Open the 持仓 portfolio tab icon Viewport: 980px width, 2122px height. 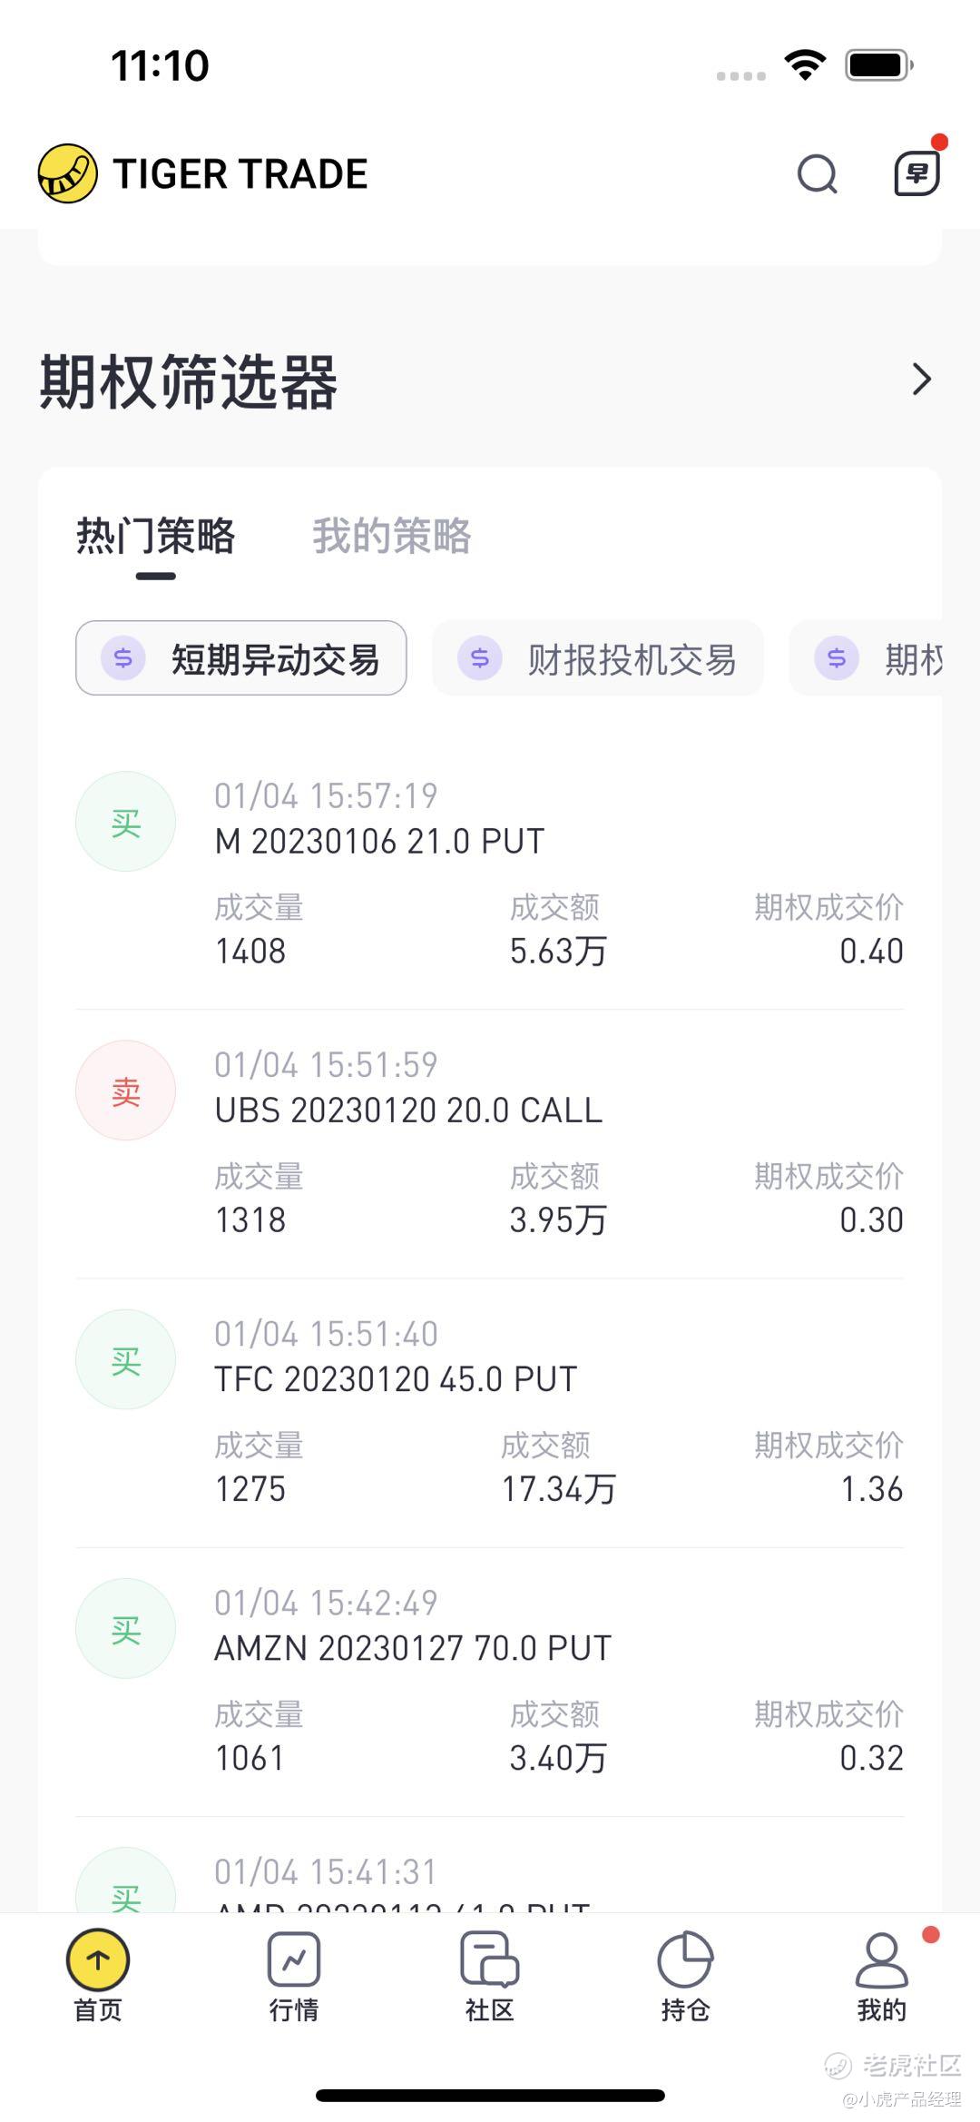coord(685,1961)
